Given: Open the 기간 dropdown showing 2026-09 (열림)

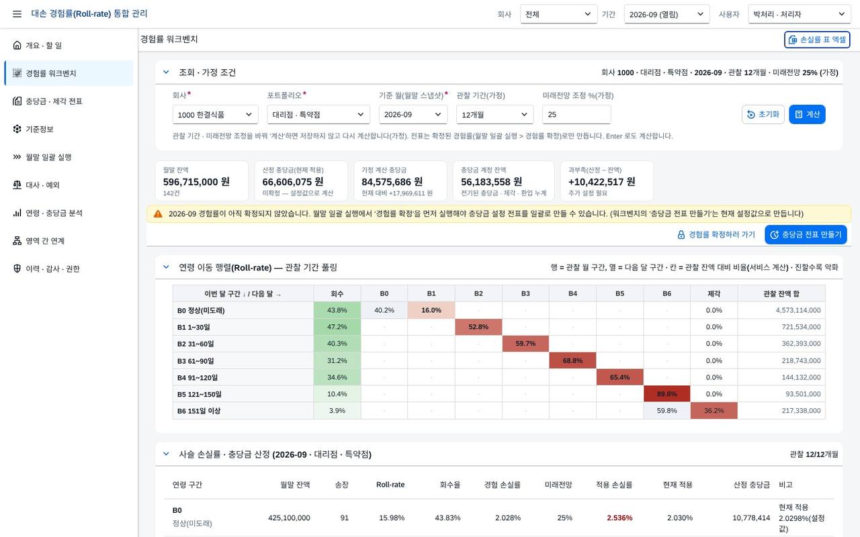Looking at the screenshot, I should tap(667, 14).
